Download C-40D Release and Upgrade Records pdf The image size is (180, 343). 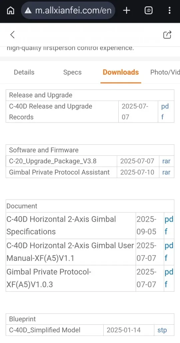coord(165,112)
